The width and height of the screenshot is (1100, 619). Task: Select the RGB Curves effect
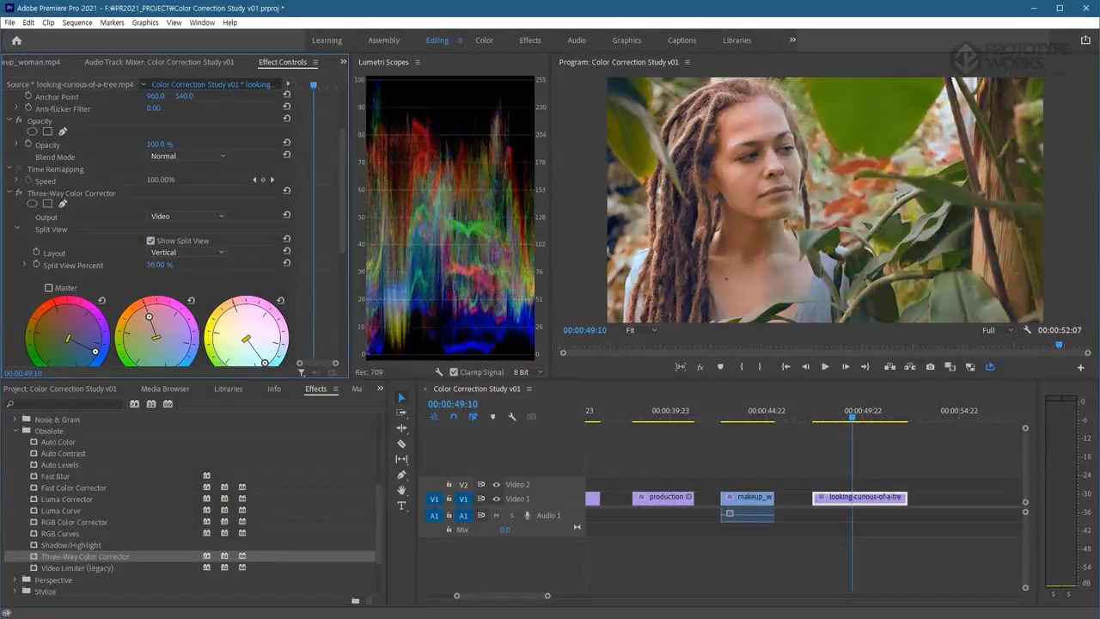click(x=60, y=534)
